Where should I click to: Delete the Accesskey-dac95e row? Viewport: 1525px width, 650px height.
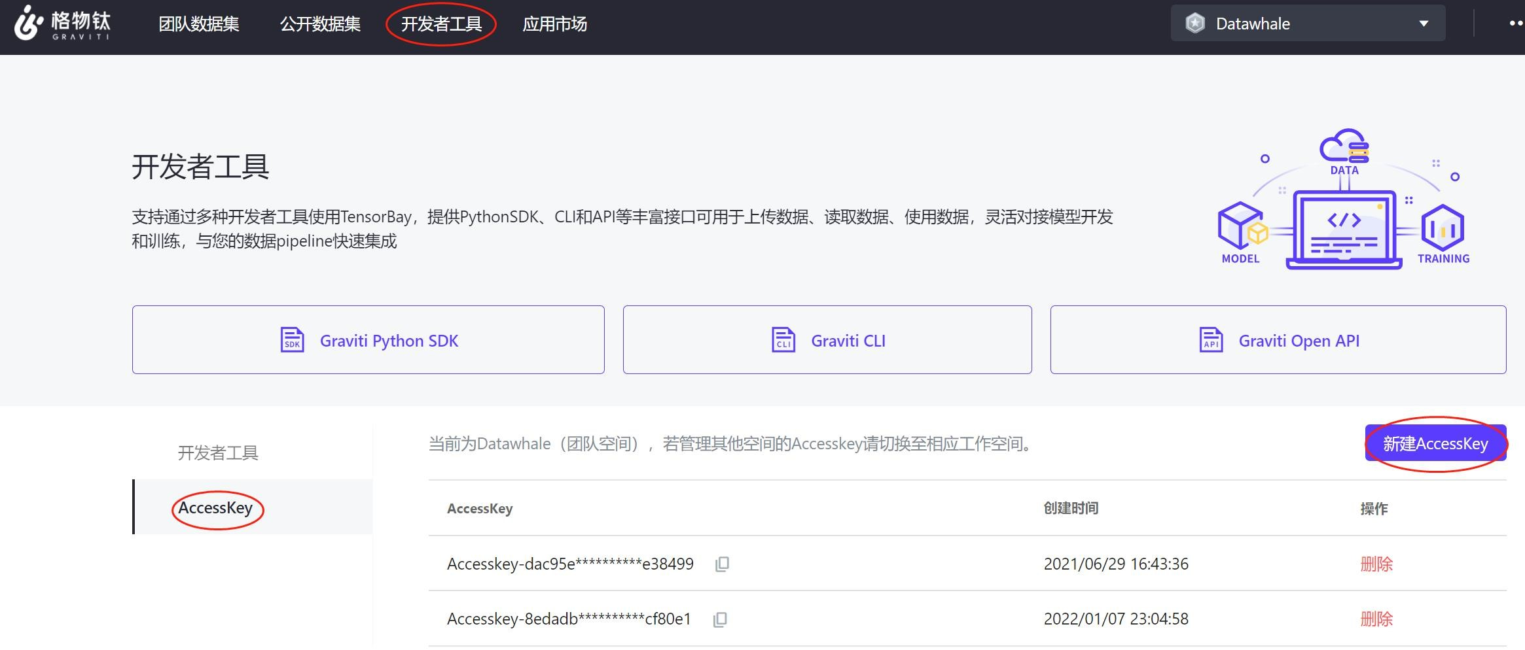pyautogui.click(x=1376, y=564)
